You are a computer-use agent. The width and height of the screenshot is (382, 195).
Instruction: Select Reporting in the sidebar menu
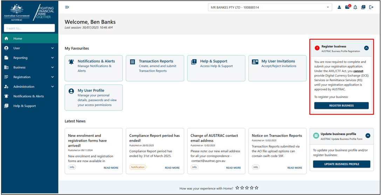point(30,58)
